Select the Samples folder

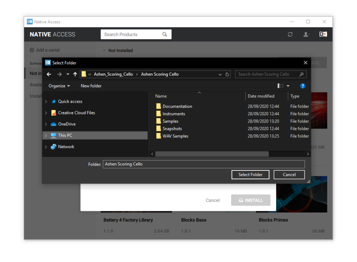click(170, 121)
